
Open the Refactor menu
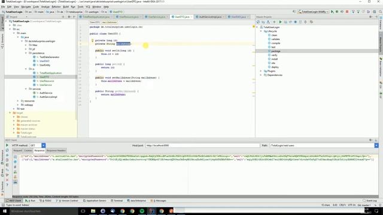(56, 7)
